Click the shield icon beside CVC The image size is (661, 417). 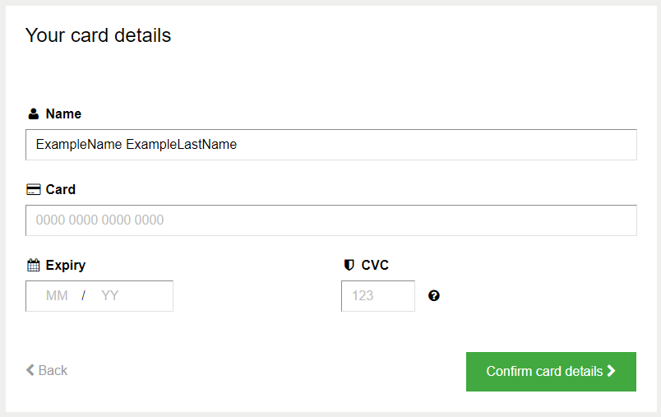coord(349,265)
